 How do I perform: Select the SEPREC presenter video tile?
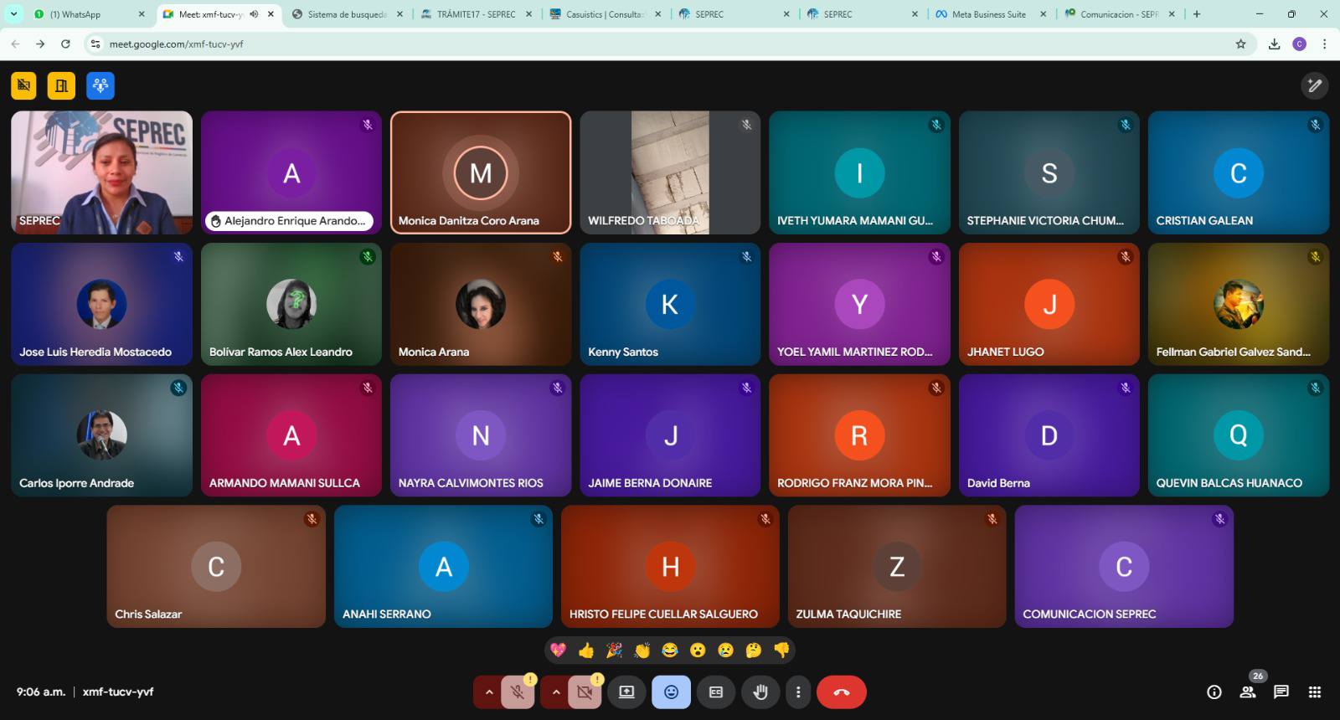(x=101, y=172)
